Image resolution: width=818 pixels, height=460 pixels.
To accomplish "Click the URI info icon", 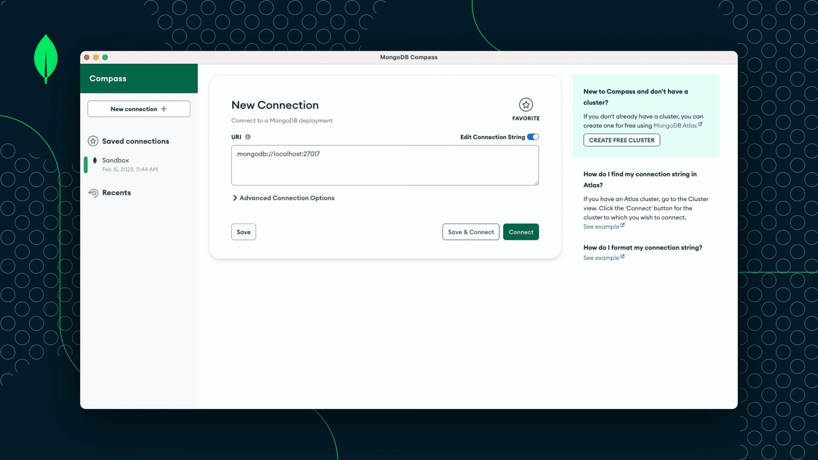I will (248, 137).
